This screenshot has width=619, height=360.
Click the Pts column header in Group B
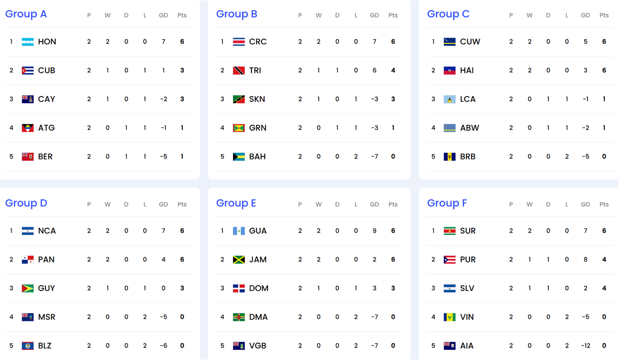click(393, 15)
